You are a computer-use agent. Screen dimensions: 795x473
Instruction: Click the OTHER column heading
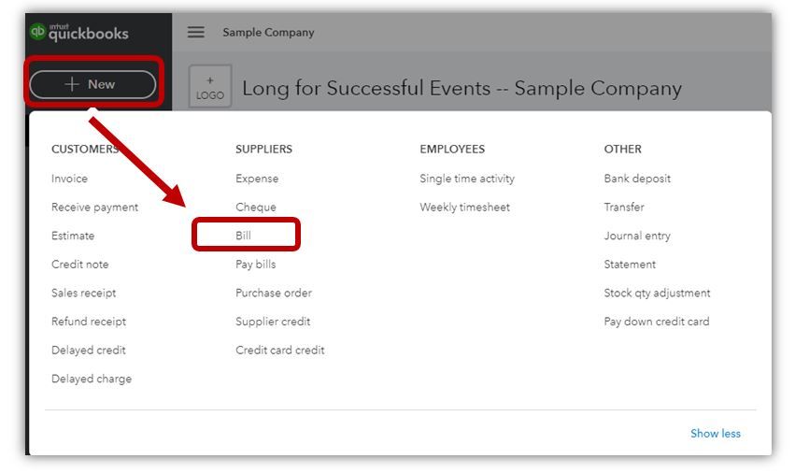pyautogui.click(x=622, y=150)
